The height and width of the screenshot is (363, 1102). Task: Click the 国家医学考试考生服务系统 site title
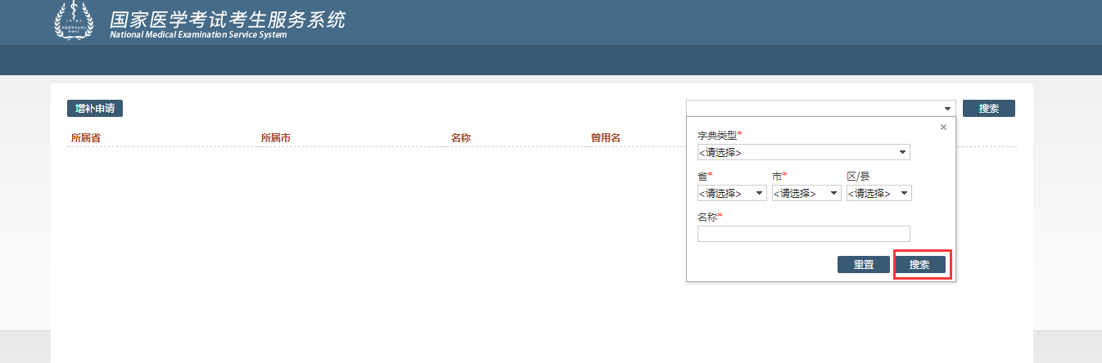point(228,19)
